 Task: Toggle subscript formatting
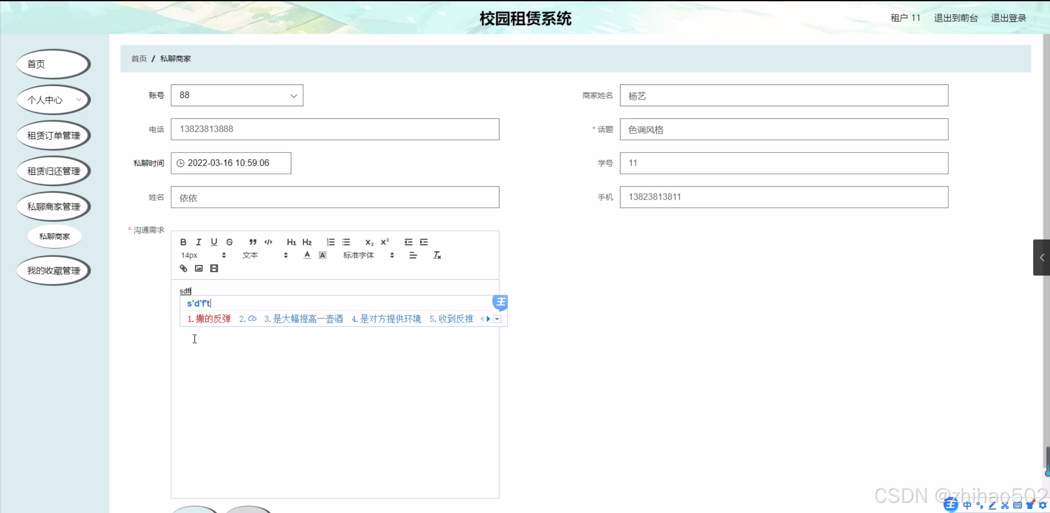(x=369, y=242)
